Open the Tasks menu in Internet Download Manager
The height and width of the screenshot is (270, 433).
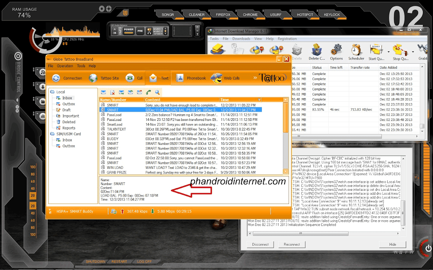(214, 39)
